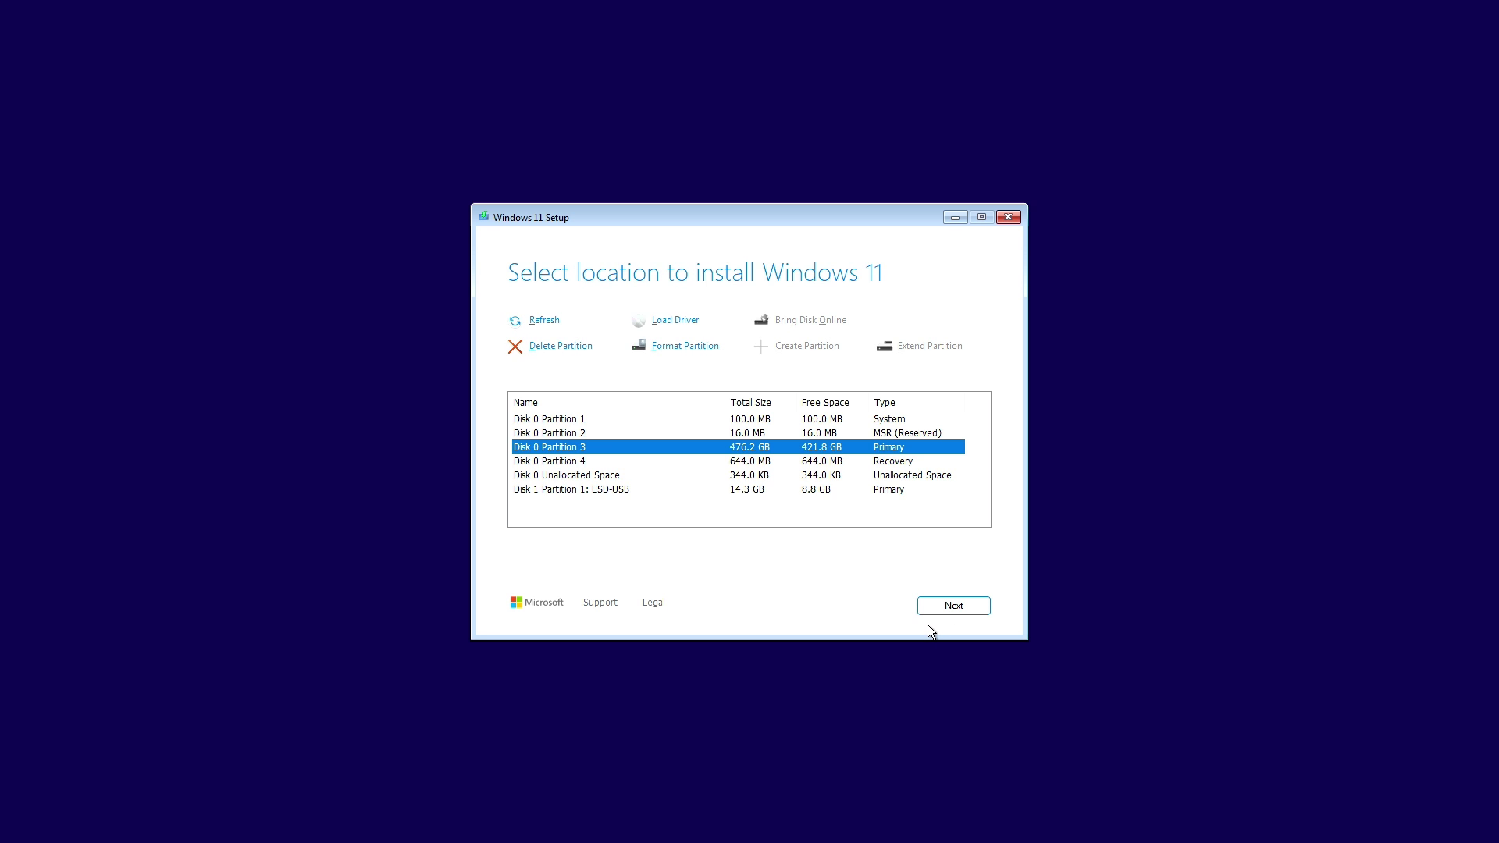This screenshot has width=1499, height=843.
Task: Click the Refresh icon
Action: tap(515, 321)
